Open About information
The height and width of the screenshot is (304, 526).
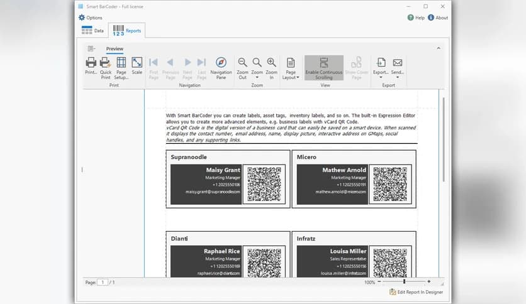tap(438, 18)
